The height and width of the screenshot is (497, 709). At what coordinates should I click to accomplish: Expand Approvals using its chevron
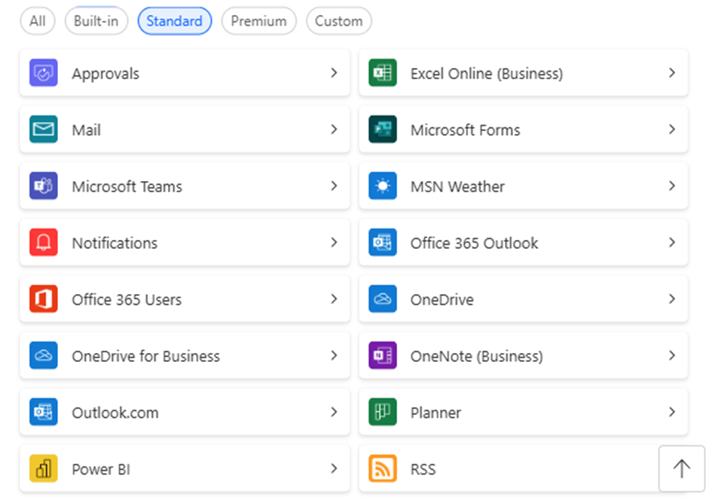pyautogui.click(x=334, y=73)
